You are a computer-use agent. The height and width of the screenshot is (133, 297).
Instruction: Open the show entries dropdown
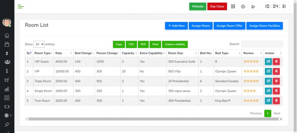pyautogui.click(x=39, y=44)
